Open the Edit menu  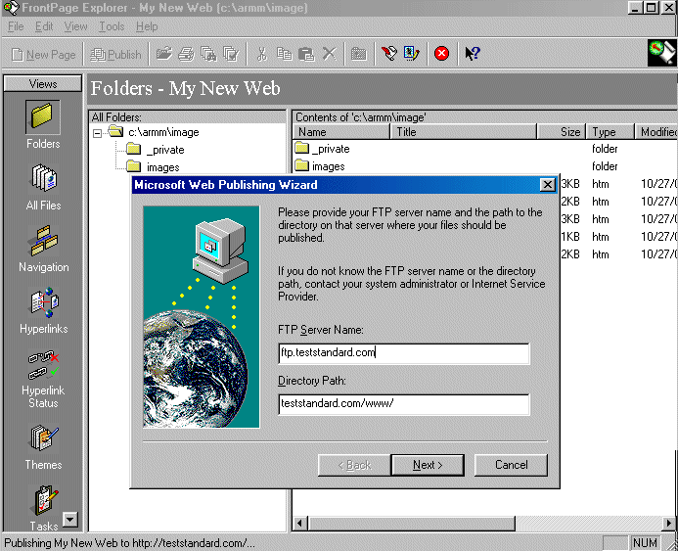tap(44, 26)
